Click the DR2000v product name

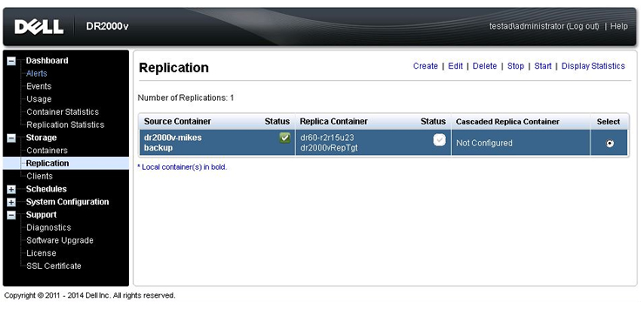(x=107, y=27)
